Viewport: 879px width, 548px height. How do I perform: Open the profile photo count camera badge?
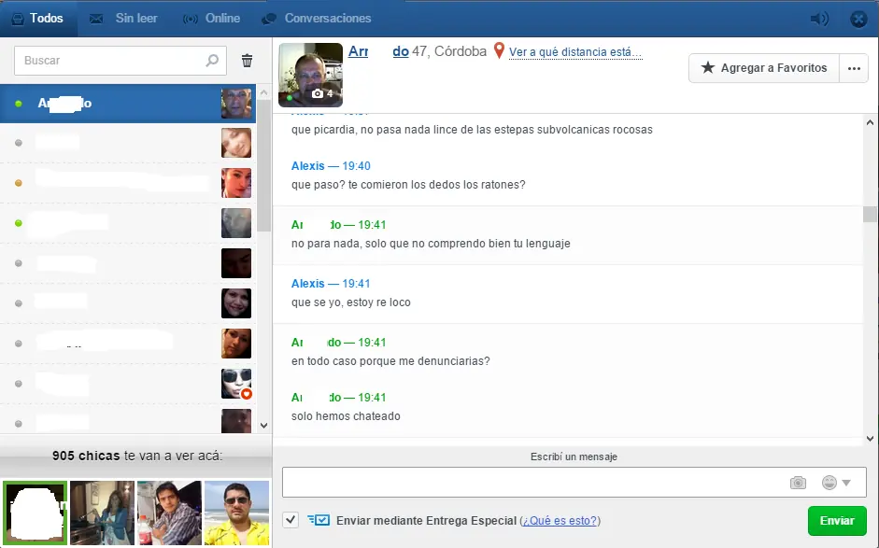(x=322, y=94)
